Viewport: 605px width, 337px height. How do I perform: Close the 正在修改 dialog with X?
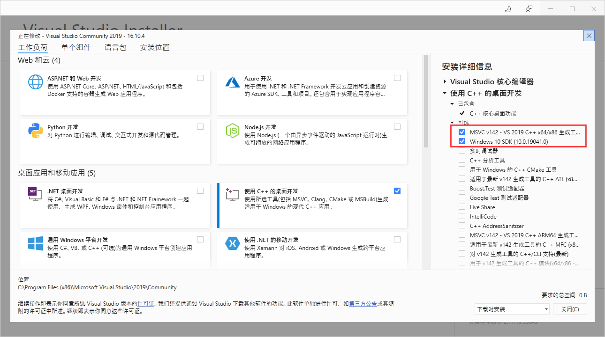(589, 36)
